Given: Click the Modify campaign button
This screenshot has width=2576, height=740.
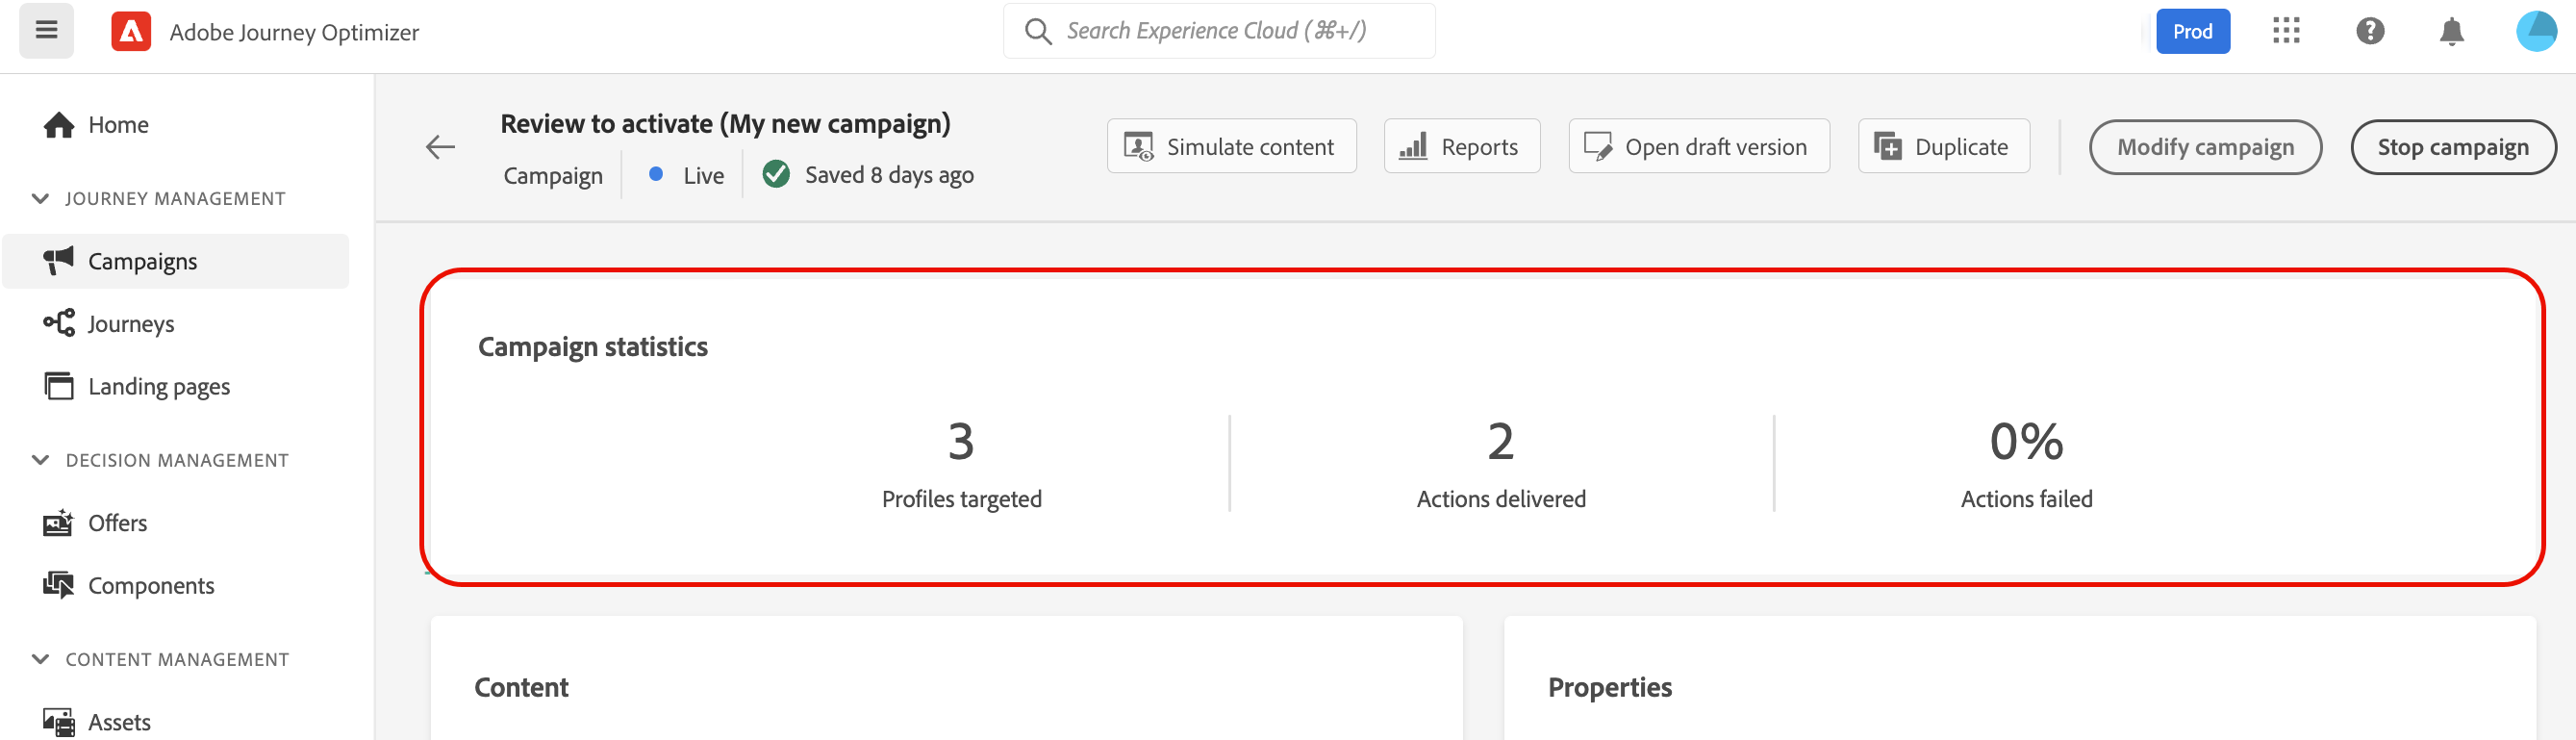Looking at the screenshot, I should pyautogui.click(x=2204, y=147).
